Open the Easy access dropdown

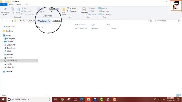pos(73,11)
